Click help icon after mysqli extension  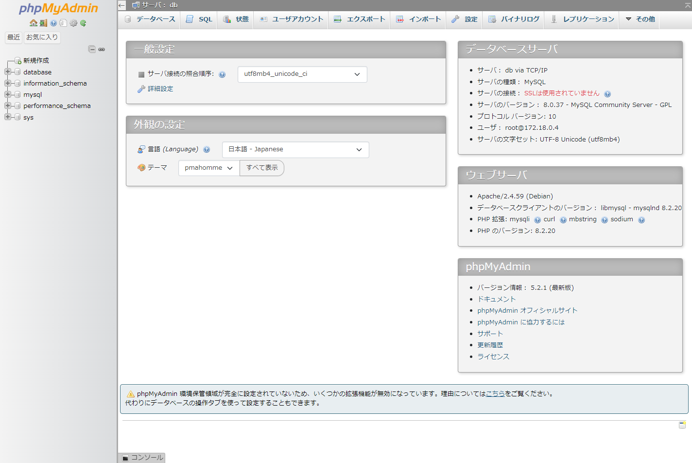(x=537, y=220)
